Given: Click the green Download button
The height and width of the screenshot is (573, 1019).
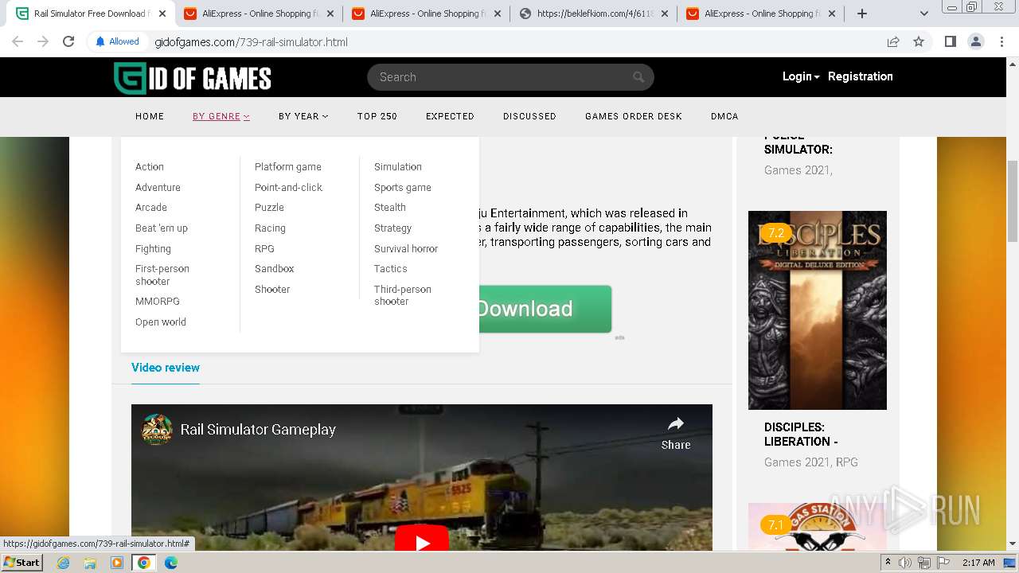Looking at the screenshot, I should (x=545, y=309).
